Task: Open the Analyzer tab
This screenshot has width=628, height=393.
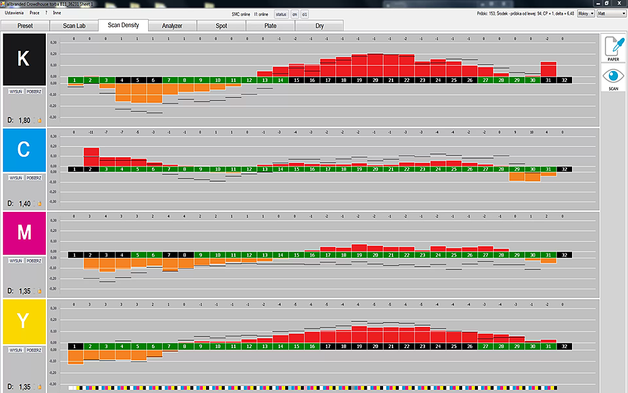Action: pos(172,26)
